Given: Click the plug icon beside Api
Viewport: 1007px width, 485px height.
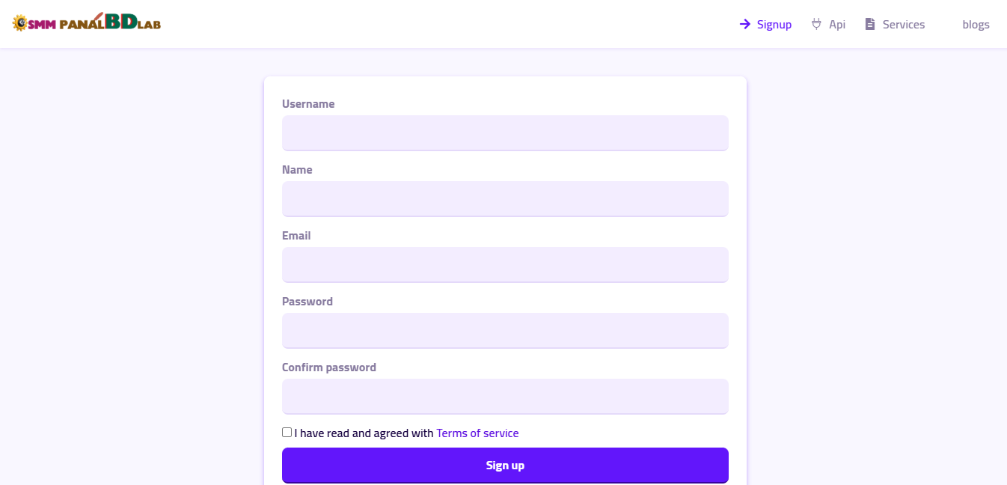Looking at the screenshot, I should [816, 24].
